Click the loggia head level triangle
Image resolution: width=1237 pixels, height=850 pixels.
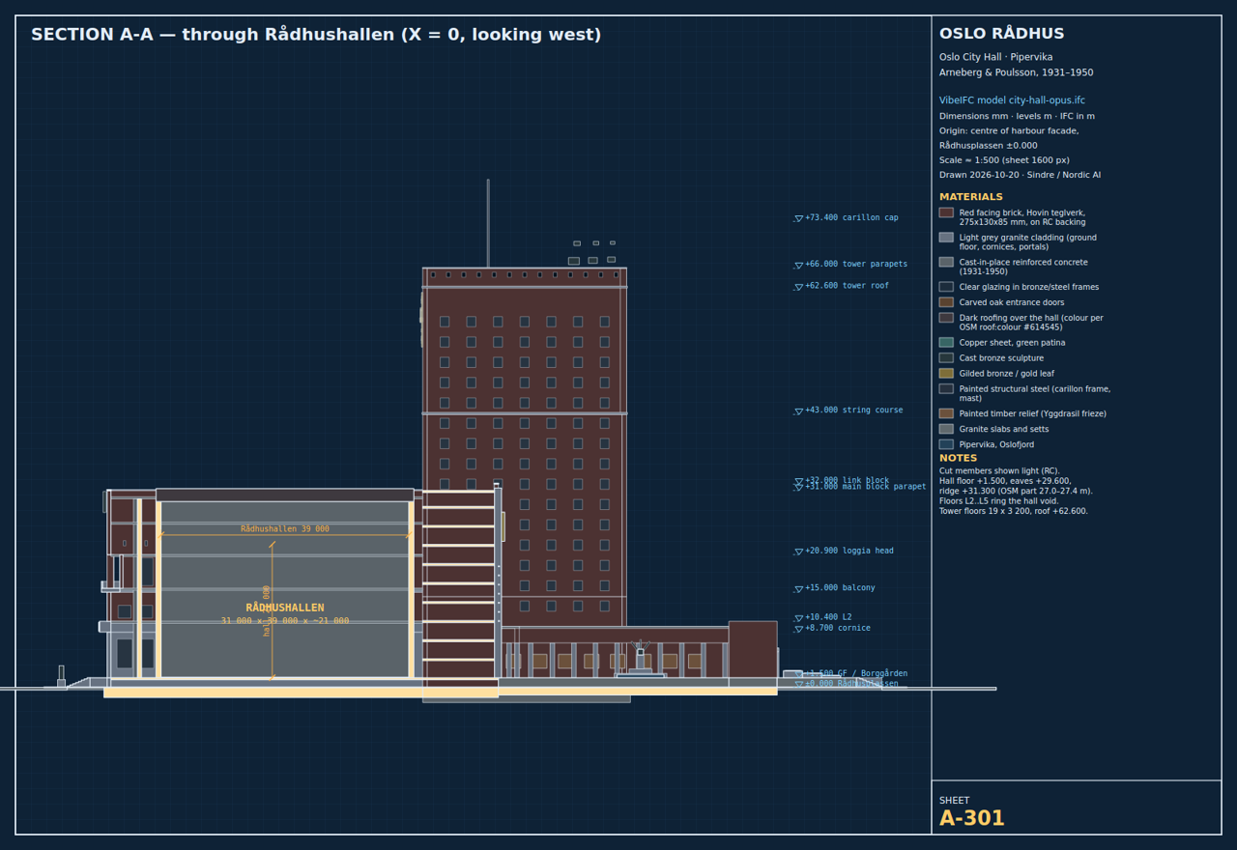point(798,552)
